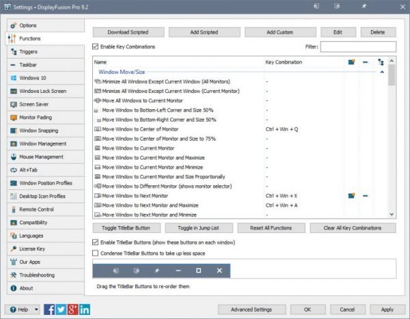Click Clear All Key Combinations button

(353, 228)
